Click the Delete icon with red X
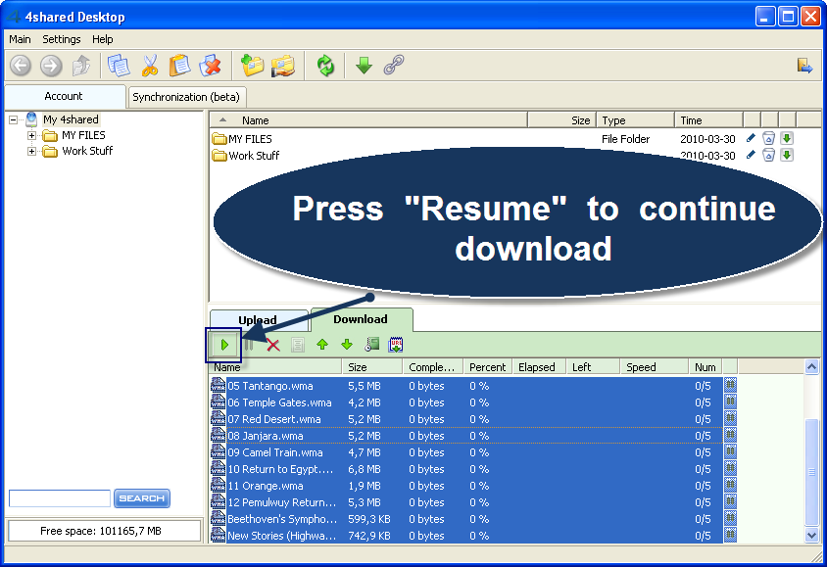 [x=210, y=66]
